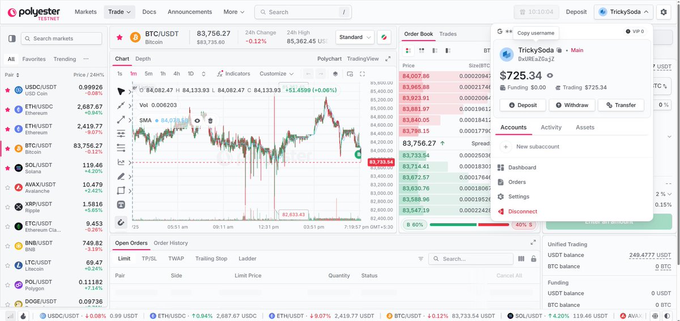This screenshot has height=321, width=680.
Task: Toggle BTC/USDT favorite star in header
Action: click(x=120, y=37)
